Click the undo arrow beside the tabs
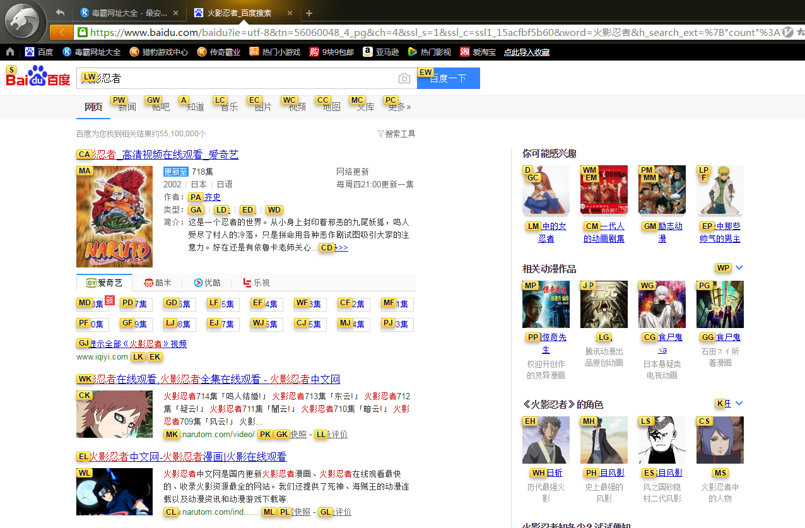Image resolution: width=805 pixels, height=528 pixels. [x=61, y=13]
